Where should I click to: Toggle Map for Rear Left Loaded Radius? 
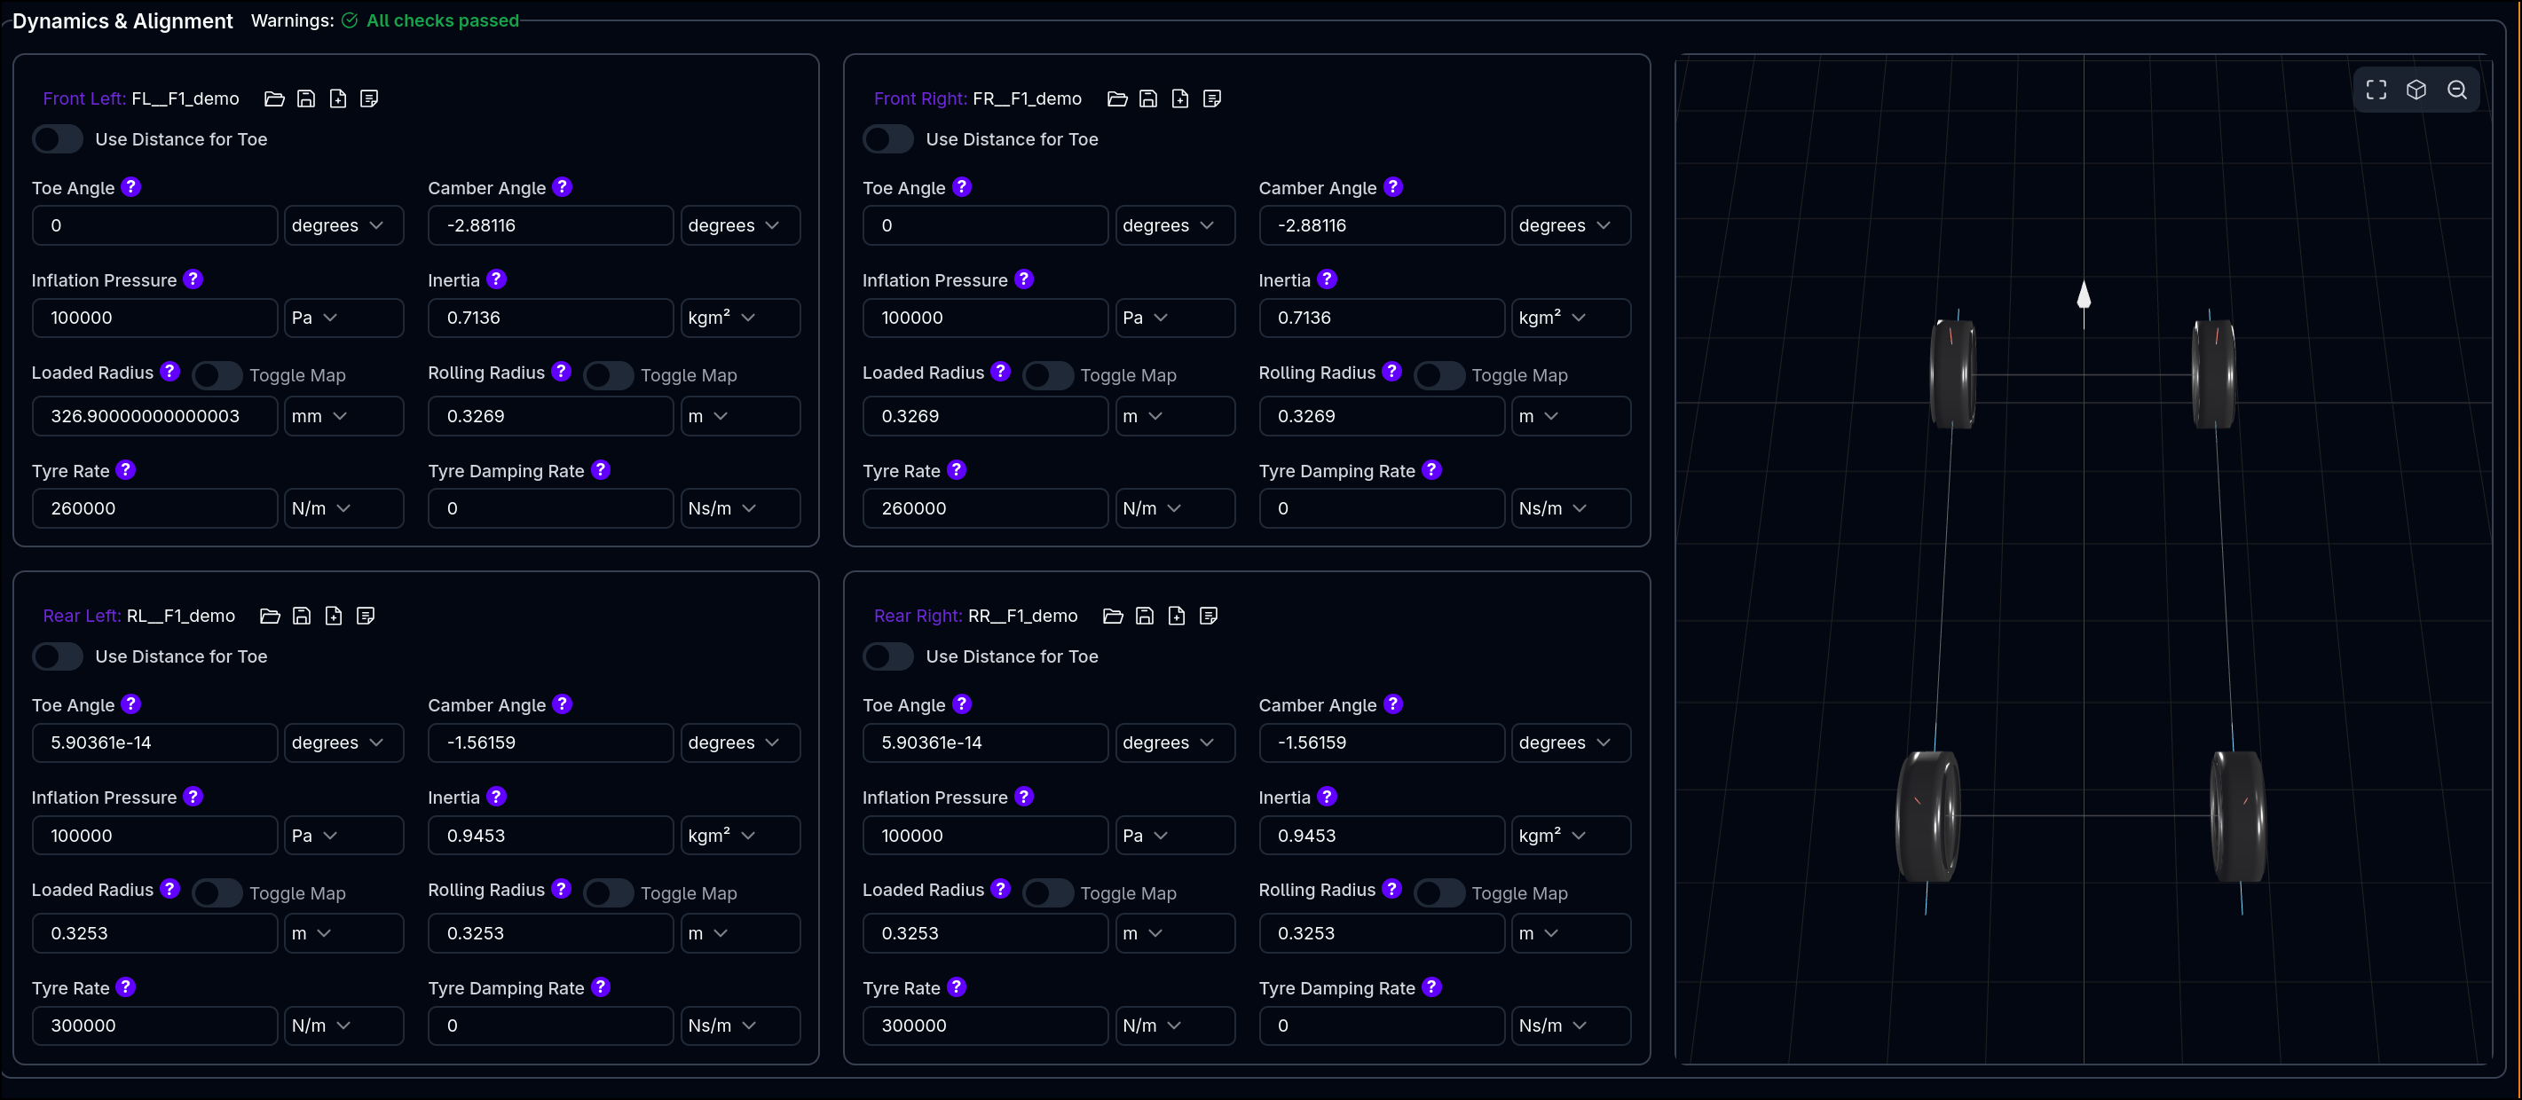point(217,892)
